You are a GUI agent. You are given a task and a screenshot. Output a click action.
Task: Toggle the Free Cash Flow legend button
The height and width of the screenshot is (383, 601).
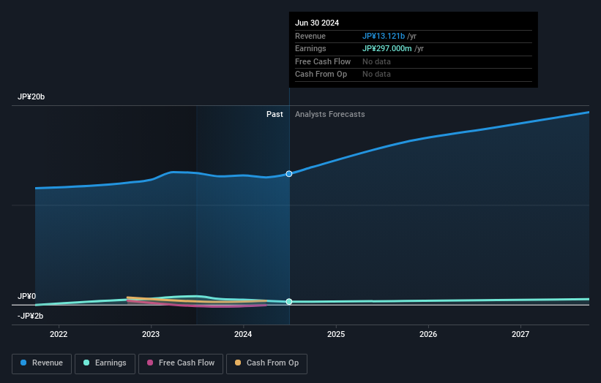tap(181, 363)
